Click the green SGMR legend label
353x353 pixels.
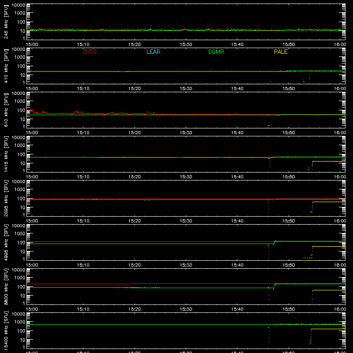[216, 52]
